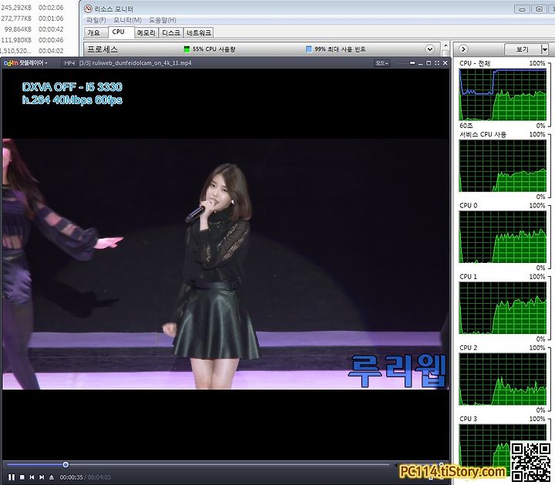The image size is (555, 485).
Task: Click the file name ruliweb_dunfeidolcam_on_4k_11.mp4
Action: pyautogui.click(x=142, y=63)
